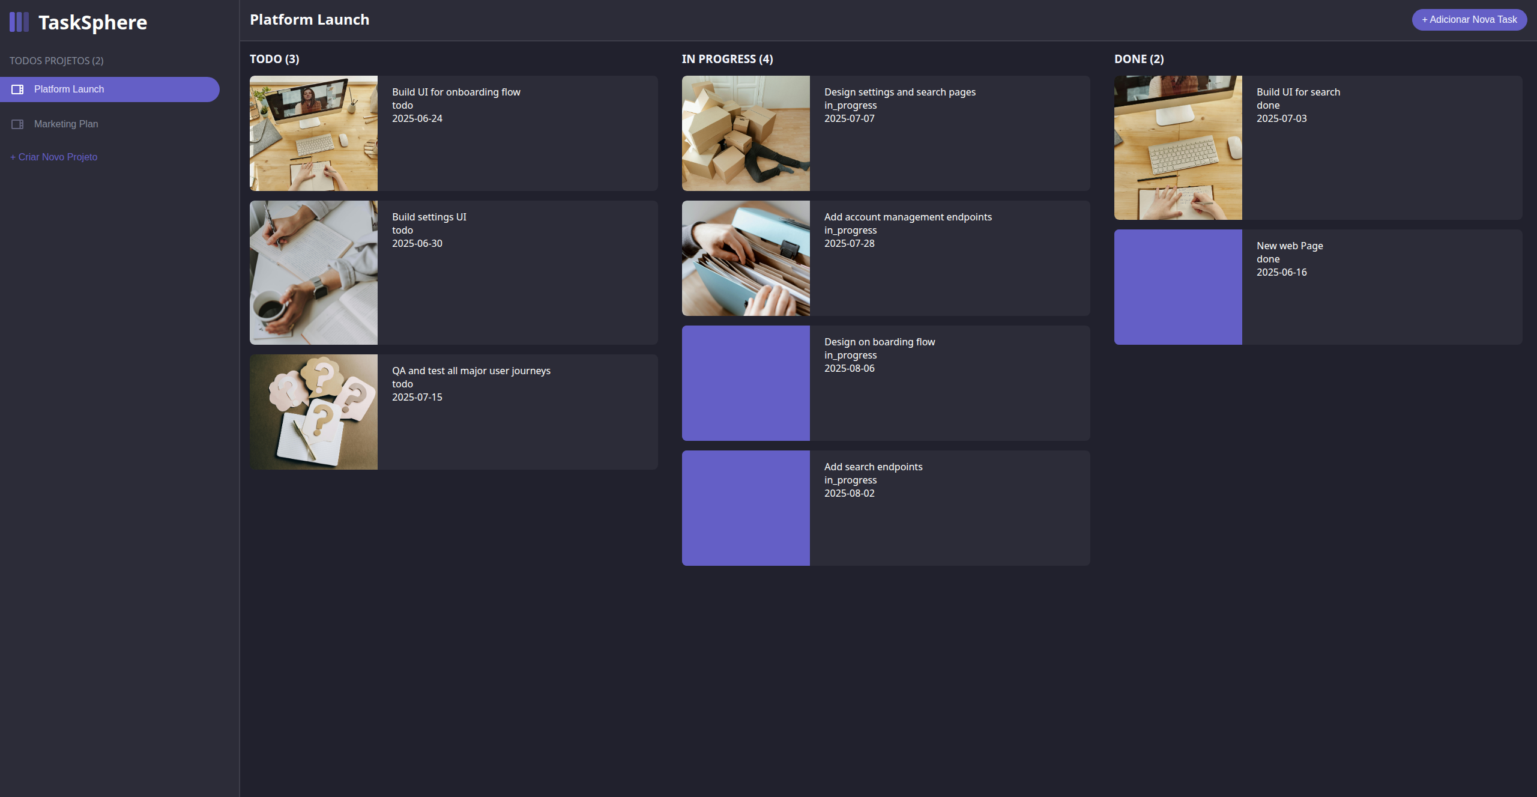The height and width of the screenshot is (797, 1537).
Task: Click Build settings UI writing thumbnail
Action: (313, 273)
